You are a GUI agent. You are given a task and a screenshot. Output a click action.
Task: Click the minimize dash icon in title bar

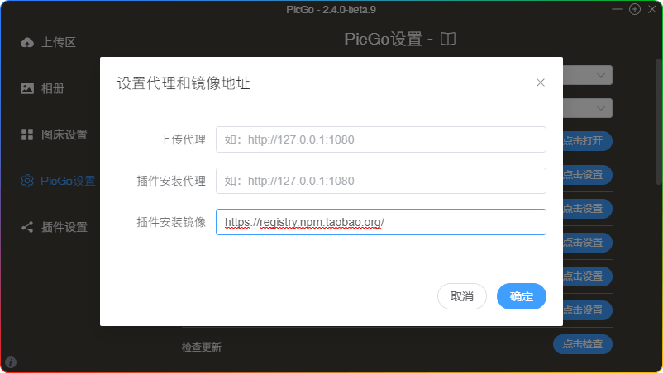click(x=618, y=9)
